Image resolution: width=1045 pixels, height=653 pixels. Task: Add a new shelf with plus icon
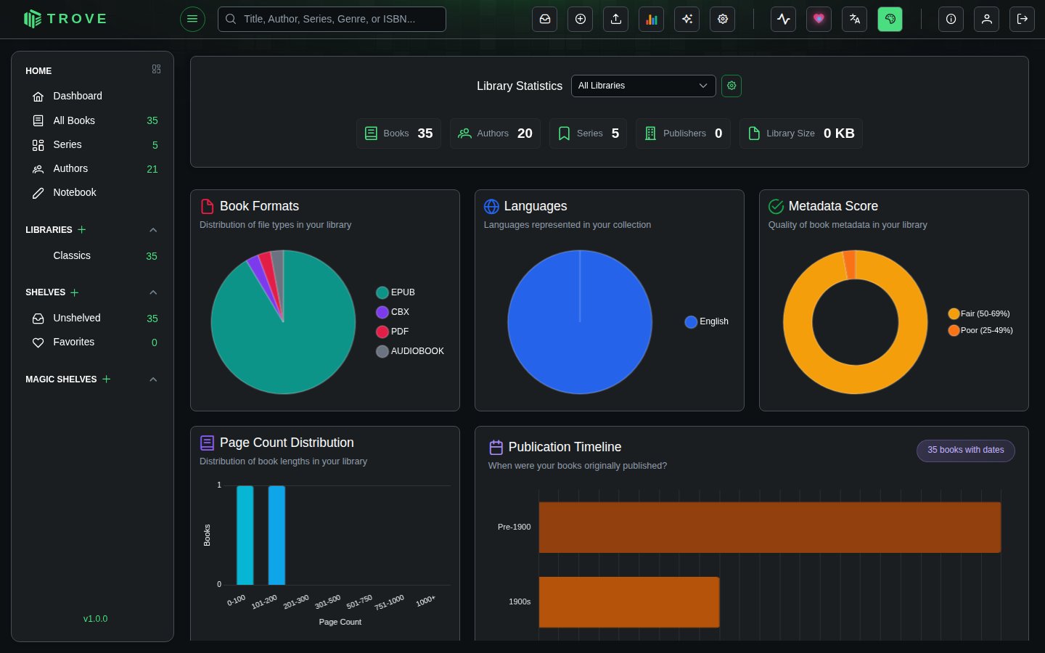click(x=75, y=292)
